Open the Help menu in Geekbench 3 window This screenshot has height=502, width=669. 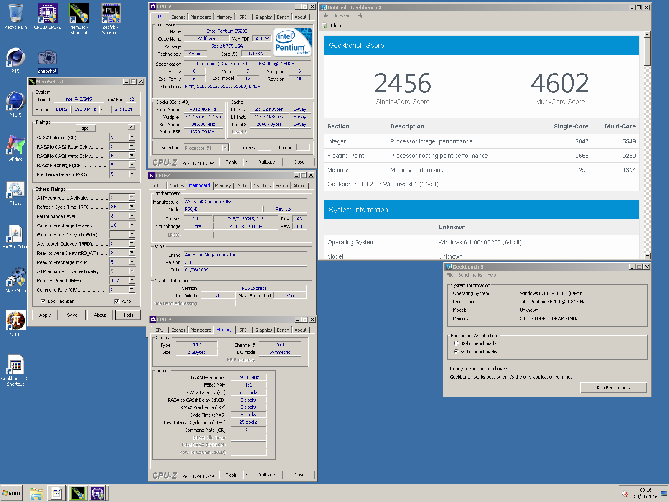492,275
